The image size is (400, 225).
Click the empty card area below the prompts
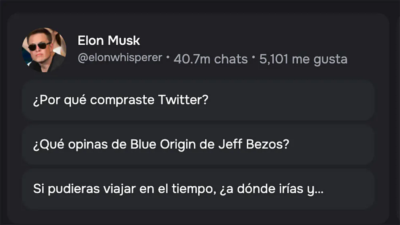point(198,217)
